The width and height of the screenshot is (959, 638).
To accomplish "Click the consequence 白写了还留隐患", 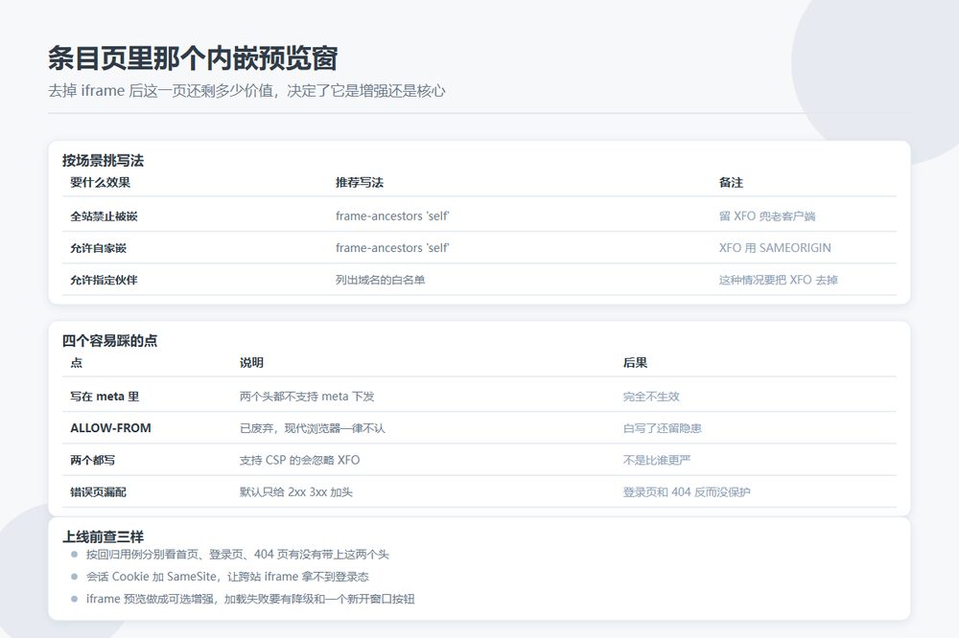I will 663,428.
